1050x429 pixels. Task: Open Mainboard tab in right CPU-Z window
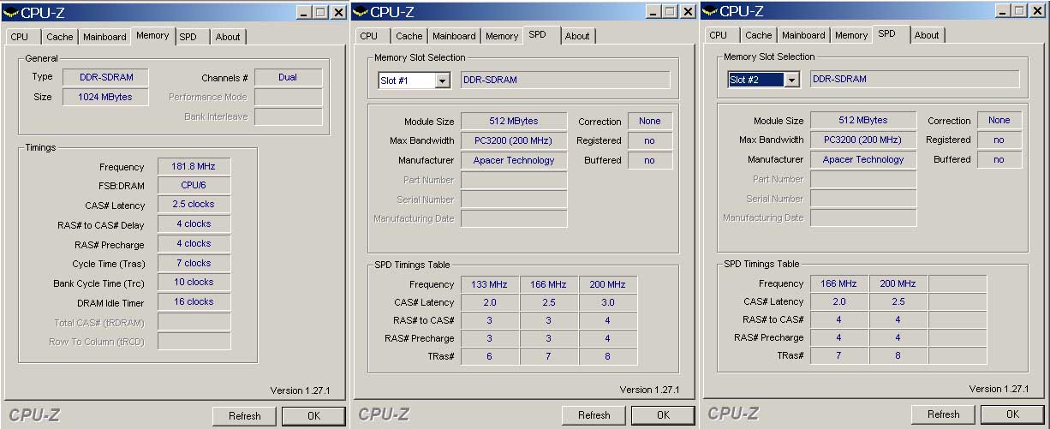click(803, 35)
